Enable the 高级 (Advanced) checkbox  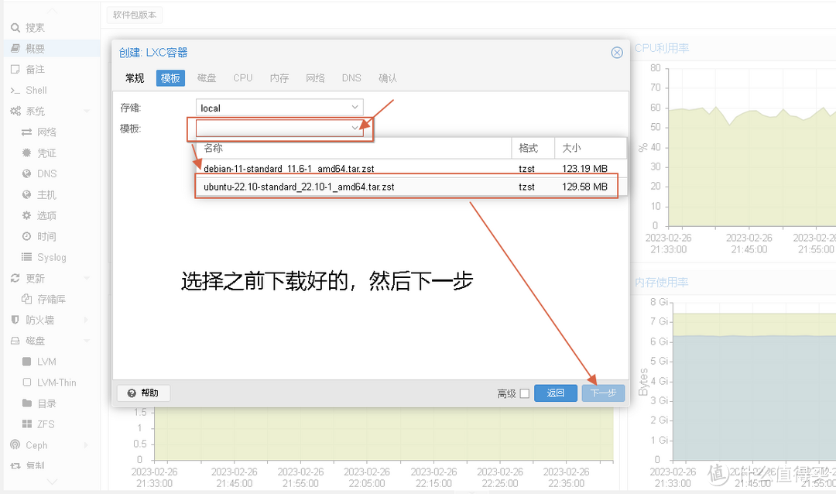[523, 393]
